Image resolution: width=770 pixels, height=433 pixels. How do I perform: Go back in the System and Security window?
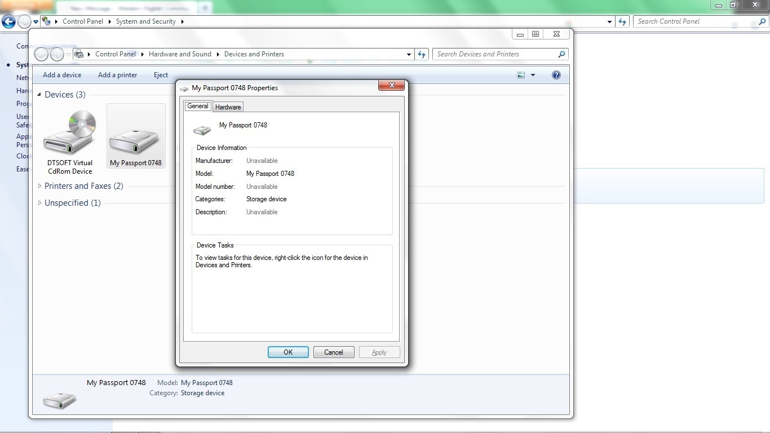tap(8, 21)
